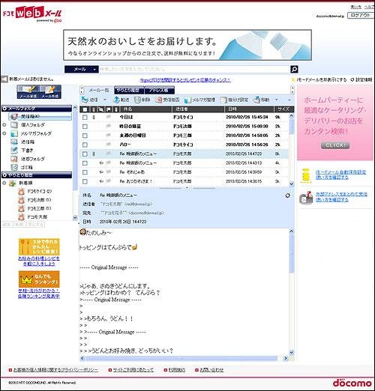Click the gear icon in message header
Image resolution: width=375 pixels, height=391 pixels.
[288, 195]
